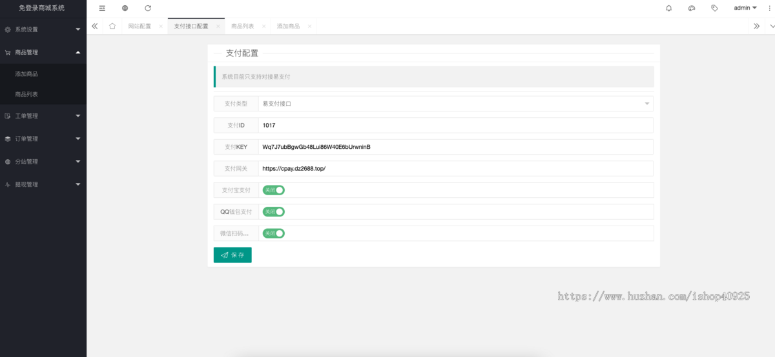Screen dimensions: 775x357
Task: Toggle the 微信扫码 payment switch
Action: [x=274, y=233]
